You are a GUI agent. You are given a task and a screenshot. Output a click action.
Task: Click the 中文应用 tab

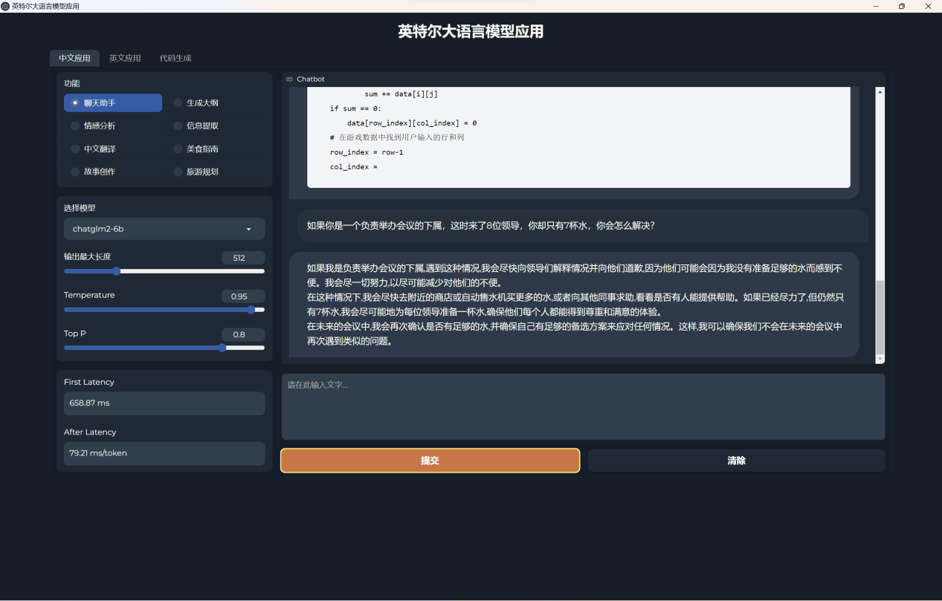click(74, 58)
